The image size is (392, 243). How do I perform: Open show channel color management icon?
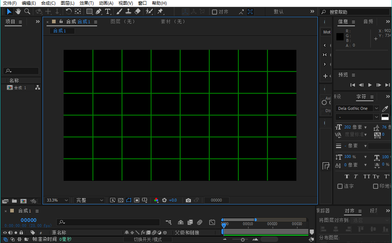156,200
